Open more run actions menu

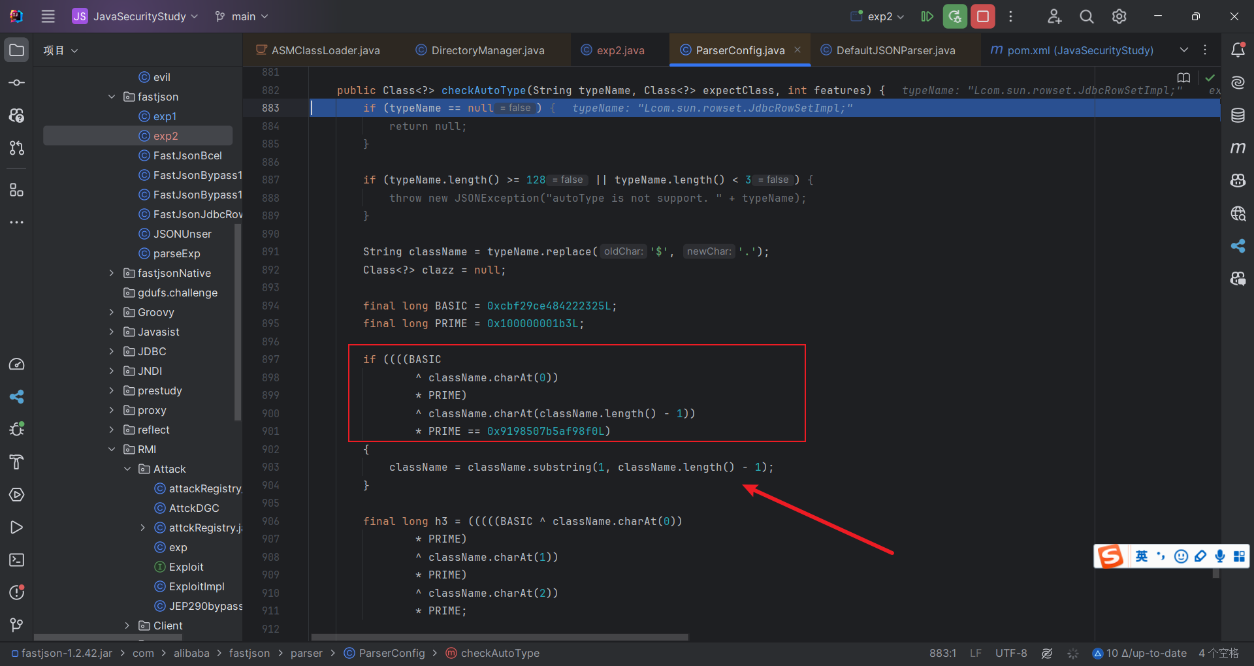click(1010, 16)
